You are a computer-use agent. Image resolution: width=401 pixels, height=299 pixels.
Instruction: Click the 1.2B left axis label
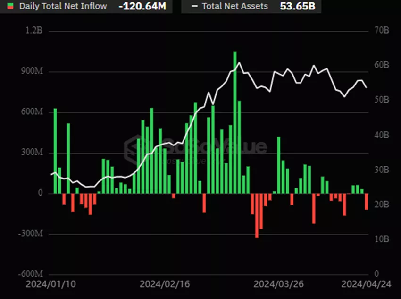click(x=34, y=31)
